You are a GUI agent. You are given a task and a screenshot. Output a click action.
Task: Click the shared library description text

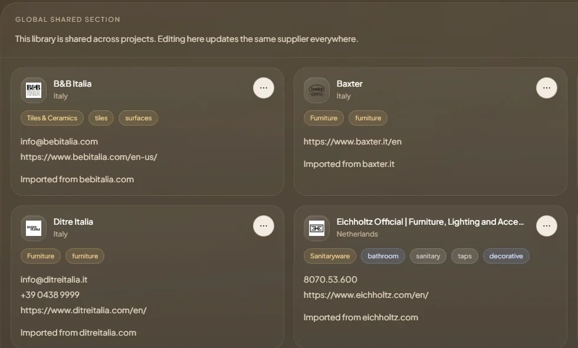(x=186, y=39)
